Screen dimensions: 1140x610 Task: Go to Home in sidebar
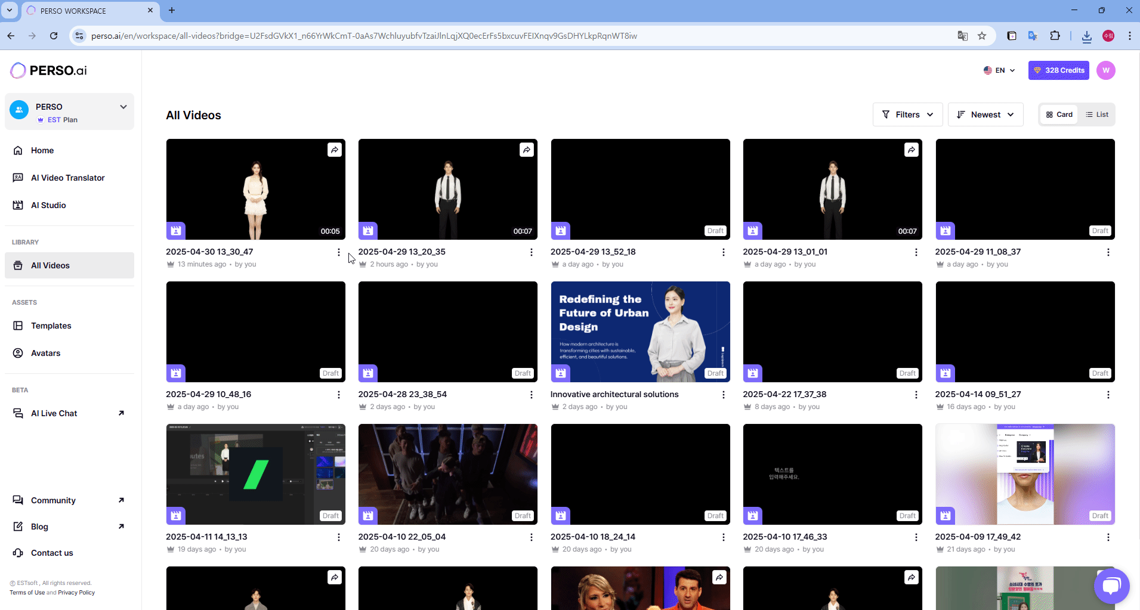tap(69, 150)
